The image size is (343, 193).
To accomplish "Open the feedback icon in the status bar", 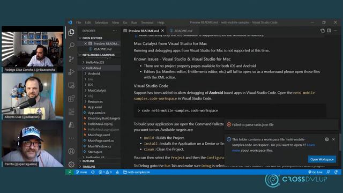I will (x=329, y=172).
